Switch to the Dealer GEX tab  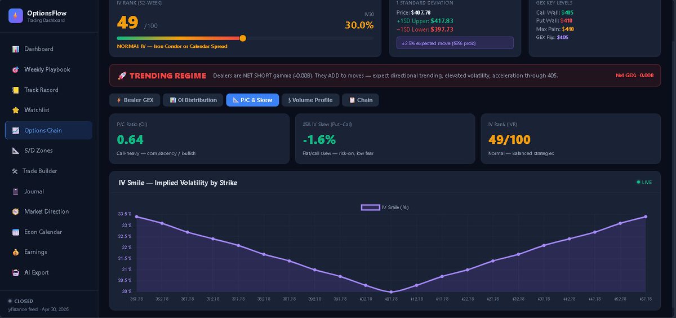tap(135, 100)
